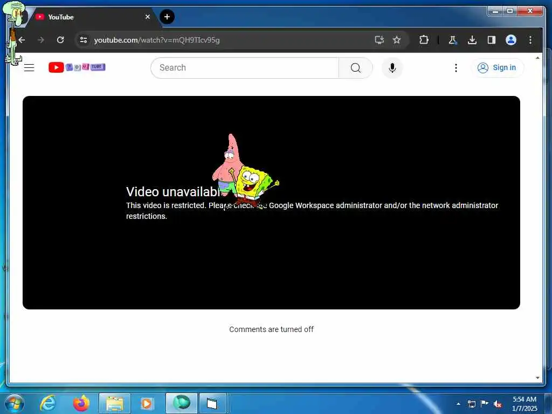Image resolution: width=552 pixels, height=414 pixels.
Task: Open a new tab with plus button
Action: (x=167, y=17)
